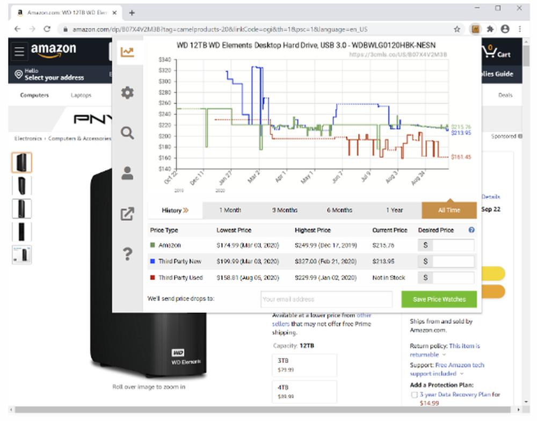Check the 3 year Data Recovery Plan box
Screen dimensions: 537x421
414,395
